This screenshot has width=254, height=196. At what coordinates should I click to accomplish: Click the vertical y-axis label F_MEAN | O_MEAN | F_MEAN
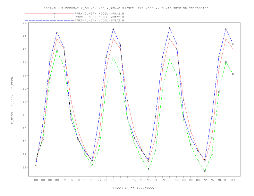click(12, 101)
